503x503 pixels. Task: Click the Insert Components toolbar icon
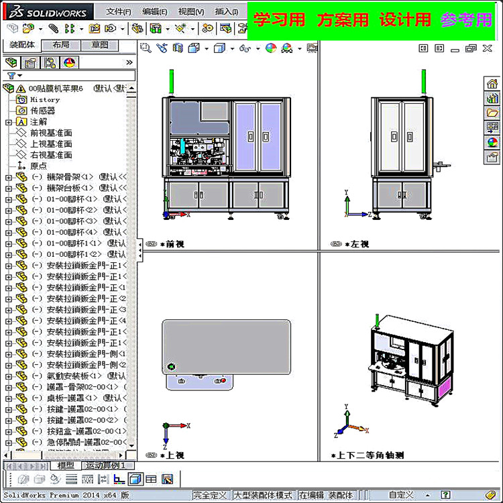coord(28,29)
